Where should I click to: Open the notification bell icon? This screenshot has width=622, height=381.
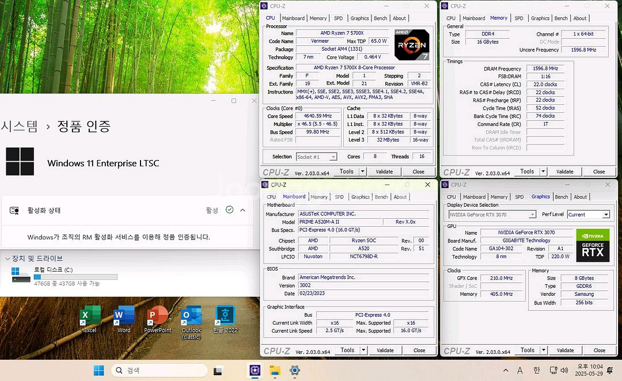610,370
